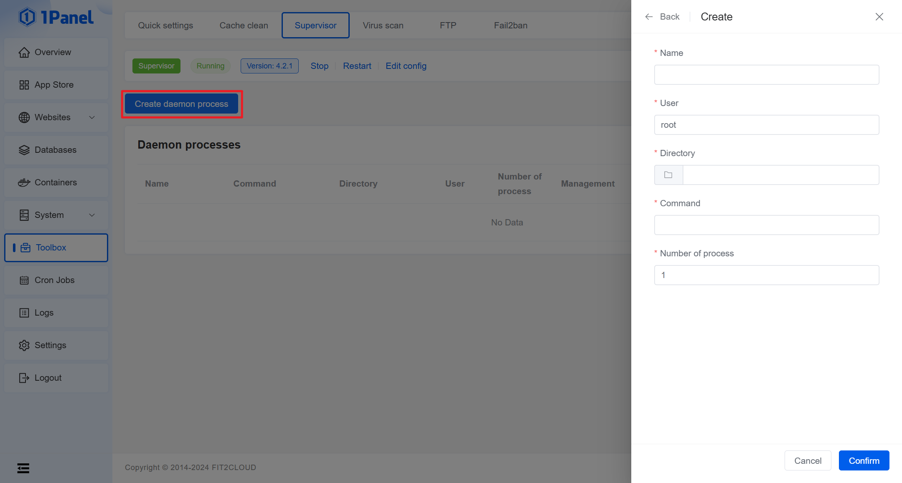Click the Databases stack icon
Screen dimensions: 902x483
[x=24, y=150]
